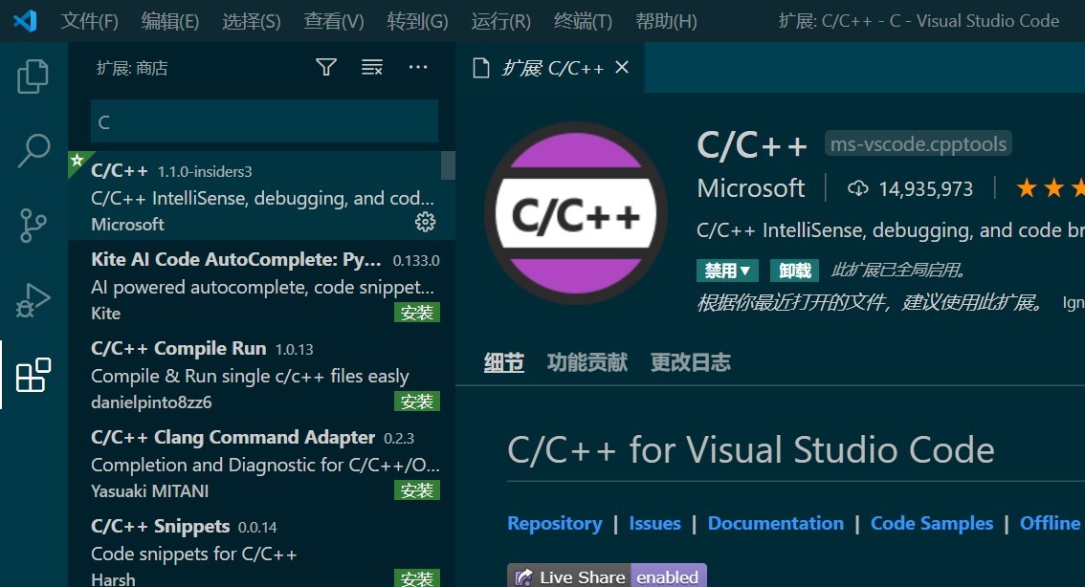
Task: Click the VS Code logo icon
Action: pos(25,21)
